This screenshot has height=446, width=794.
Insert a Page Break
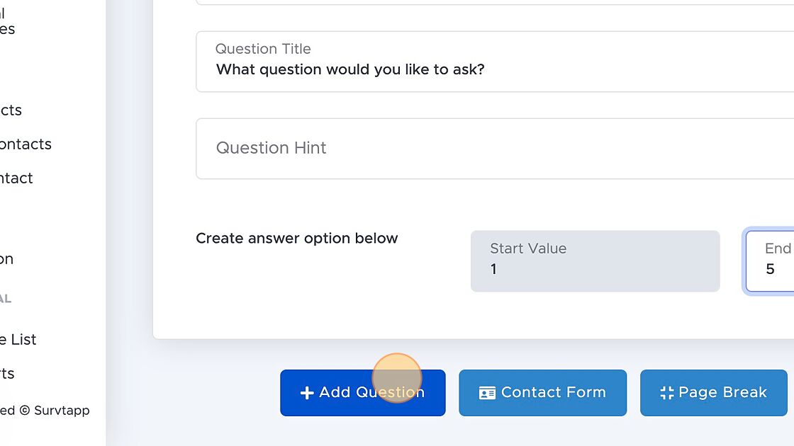tap(713, 393)
